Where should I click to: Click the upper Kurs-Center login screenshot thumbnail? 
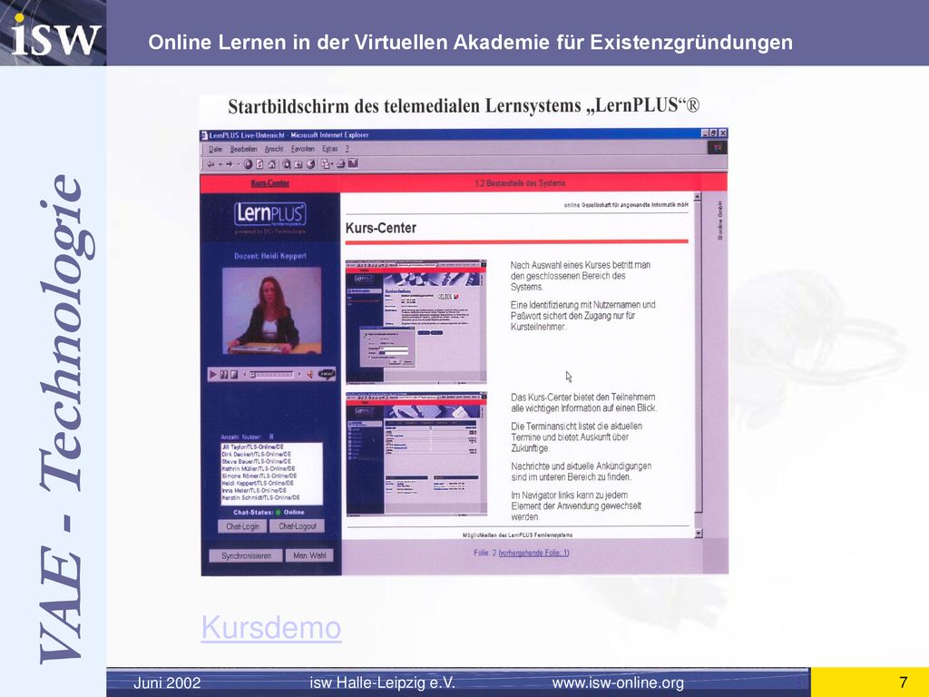tap(416, 321)
